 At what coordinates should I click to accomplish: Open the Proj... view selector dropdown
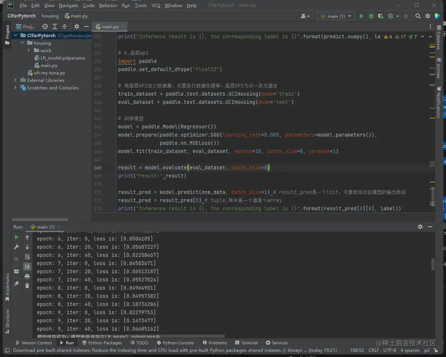[26, 26]
